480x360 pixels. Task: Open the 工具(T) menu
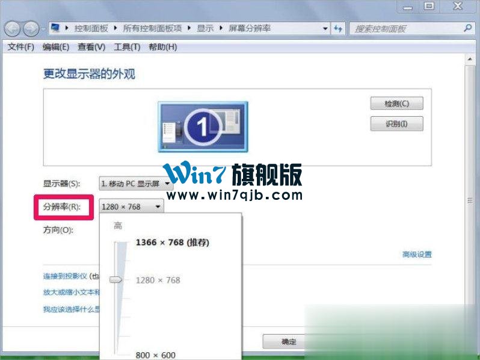tap(127, 47)
